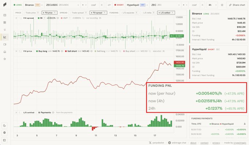Select the L/S settled funding option
The height and width of the screenshot is (145, 249).
166,13
